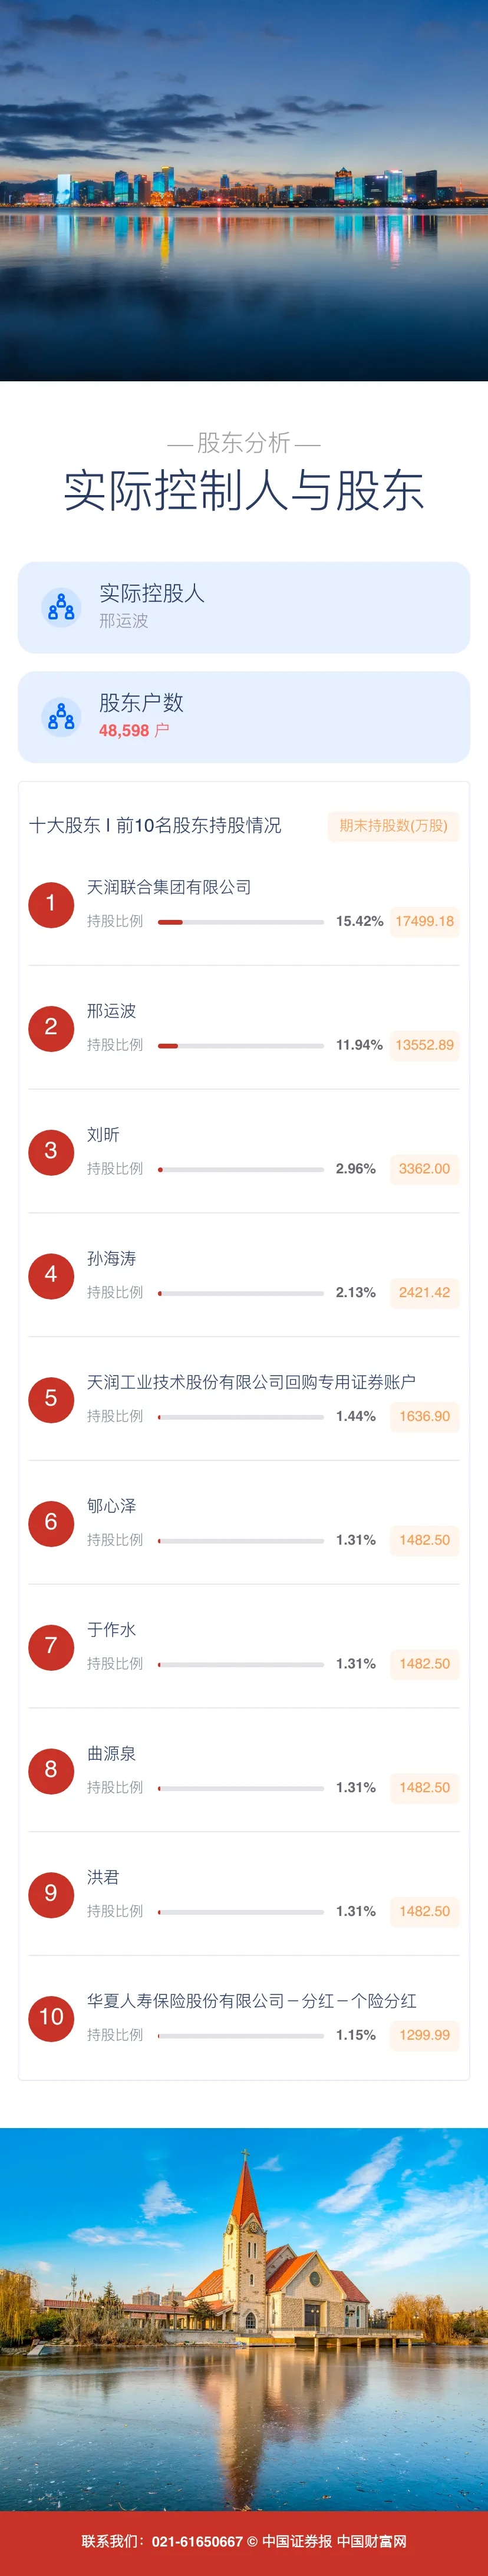Click the footer contact phone number
The width and height of the screenshot is (488, 2576).
[197, 2541]
